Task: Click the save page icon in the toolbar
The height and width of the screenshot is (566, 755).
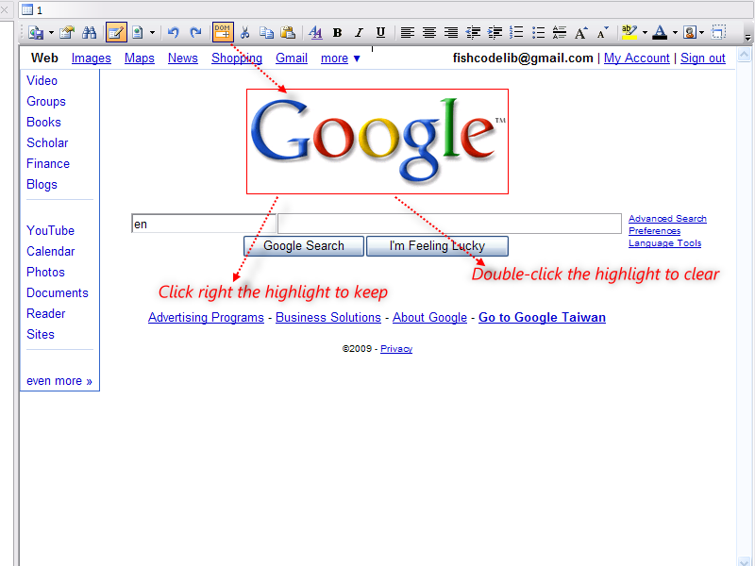Action: point(36,33)
